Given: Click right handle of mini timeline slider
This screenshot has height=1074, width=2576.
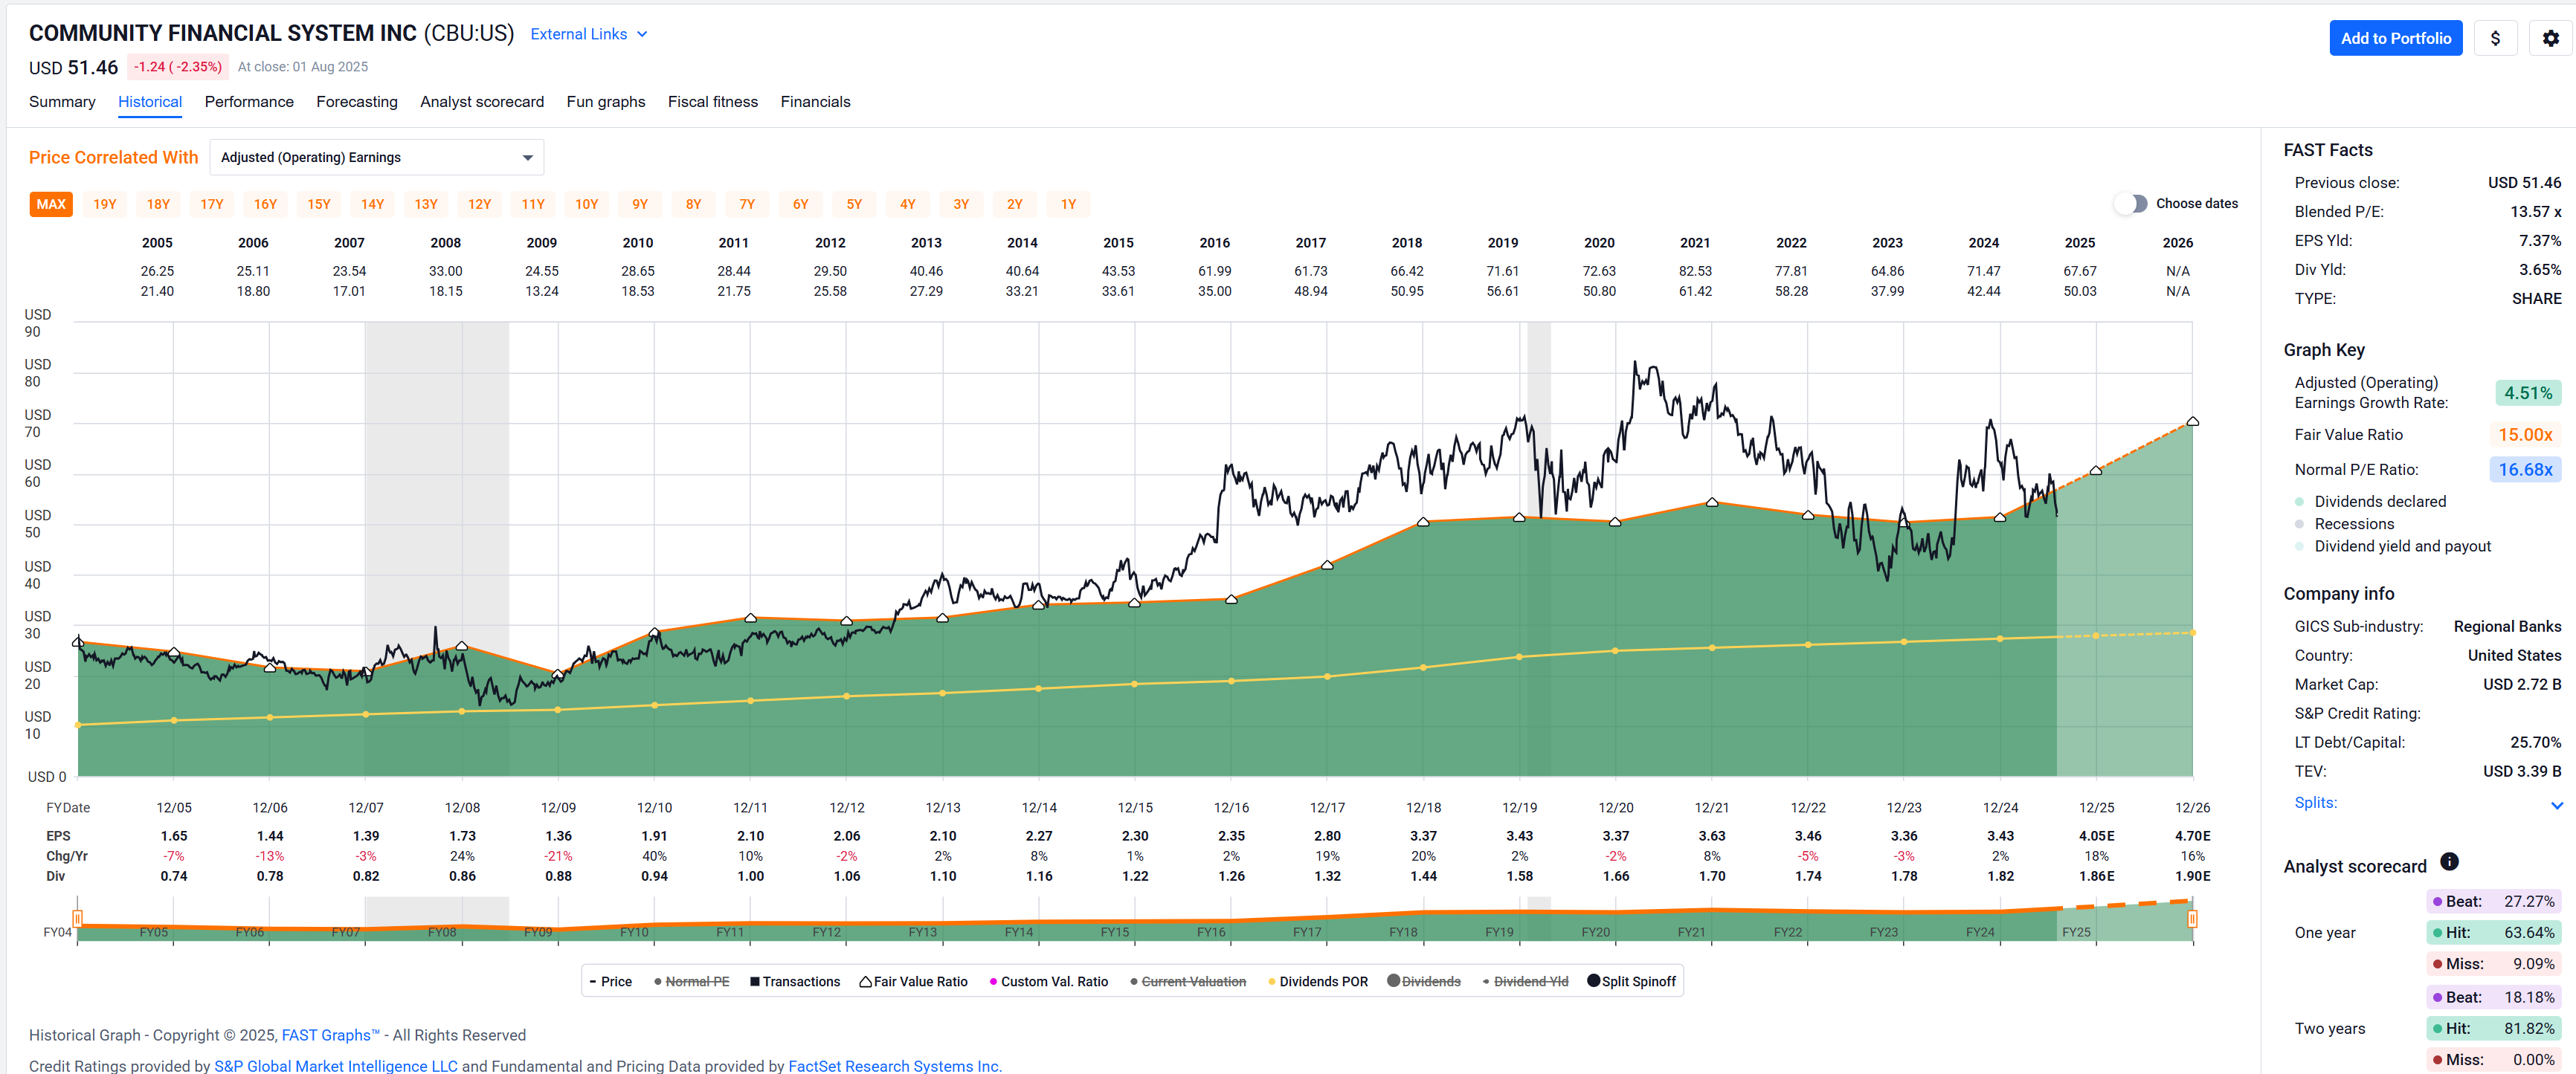Looking at the screenshot, I should pyautogui.click(x=2192, y=919).
